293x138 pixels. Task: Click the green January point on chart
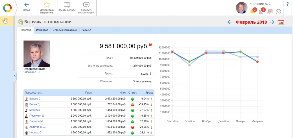coord(240,52)
